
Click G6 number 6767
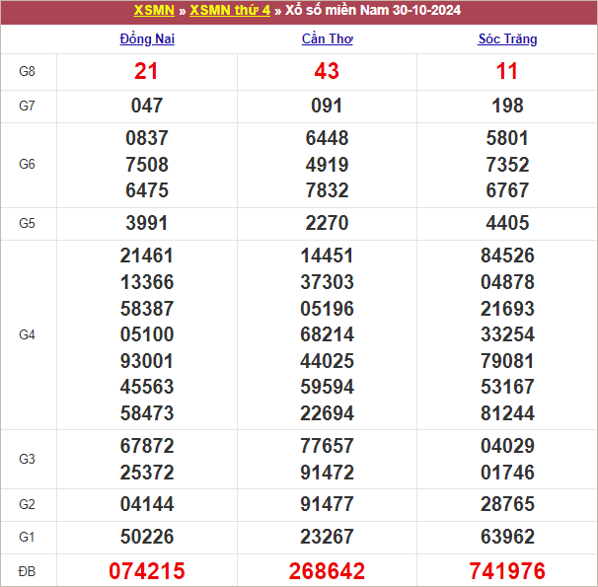pyautogui.click(x=507, y=190)
